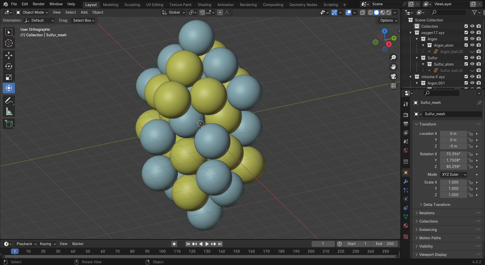The image size is (485, 265).
Task: Select the 3D Cursor tool
Action: coord(9,43)
